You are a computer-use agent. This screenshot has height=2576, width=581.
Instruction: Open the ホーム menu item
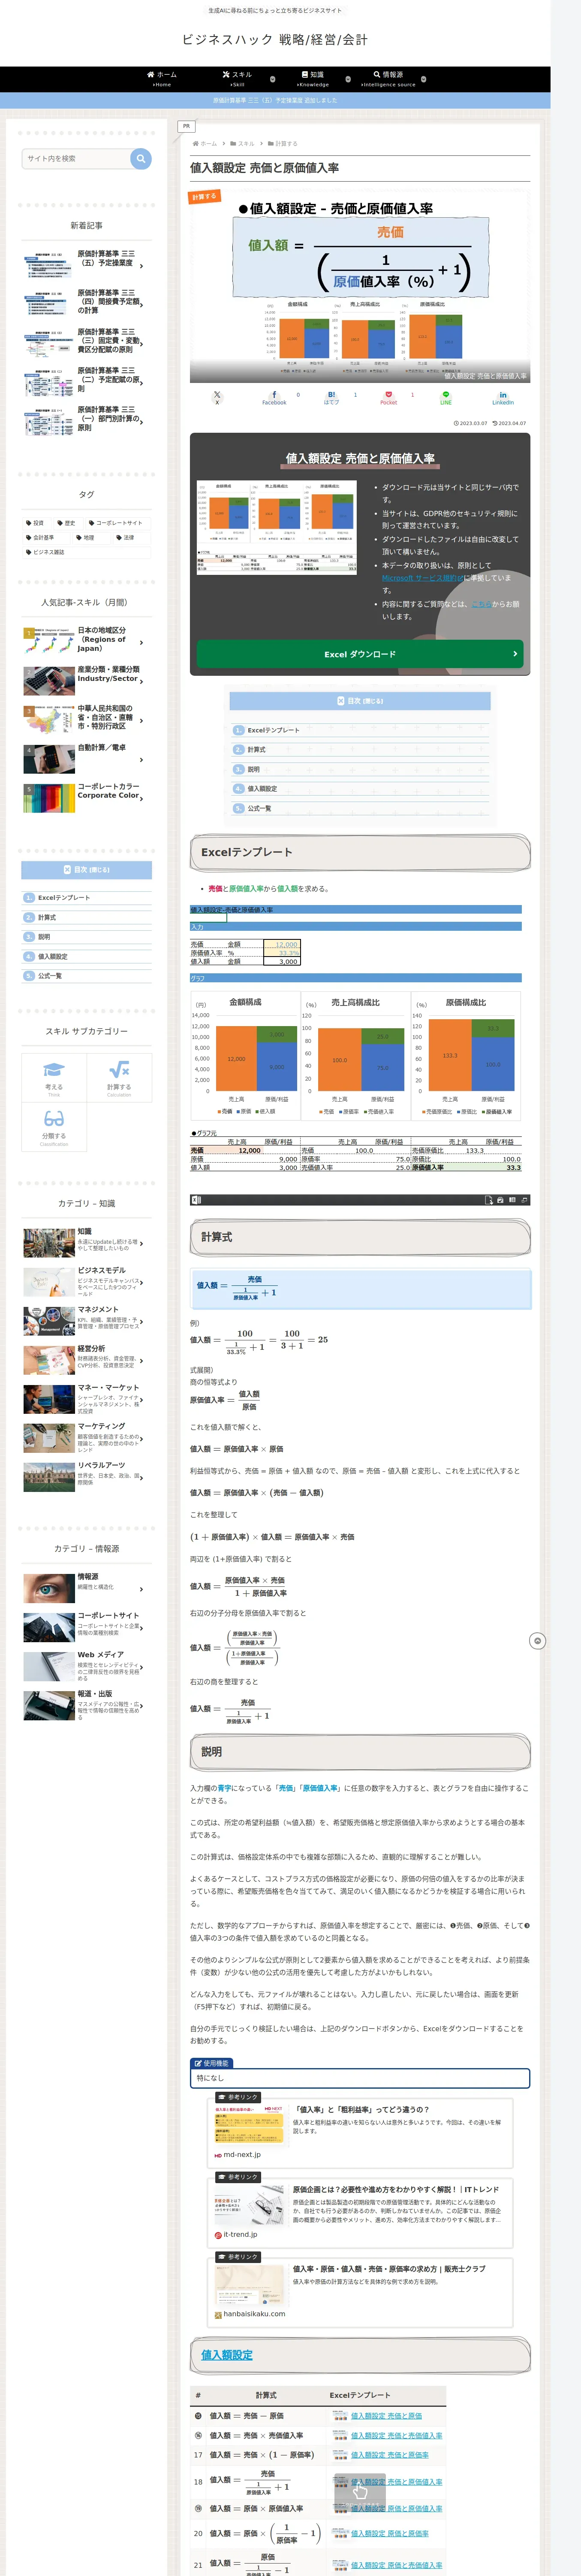pyautogui.click(x=162, y=79)
